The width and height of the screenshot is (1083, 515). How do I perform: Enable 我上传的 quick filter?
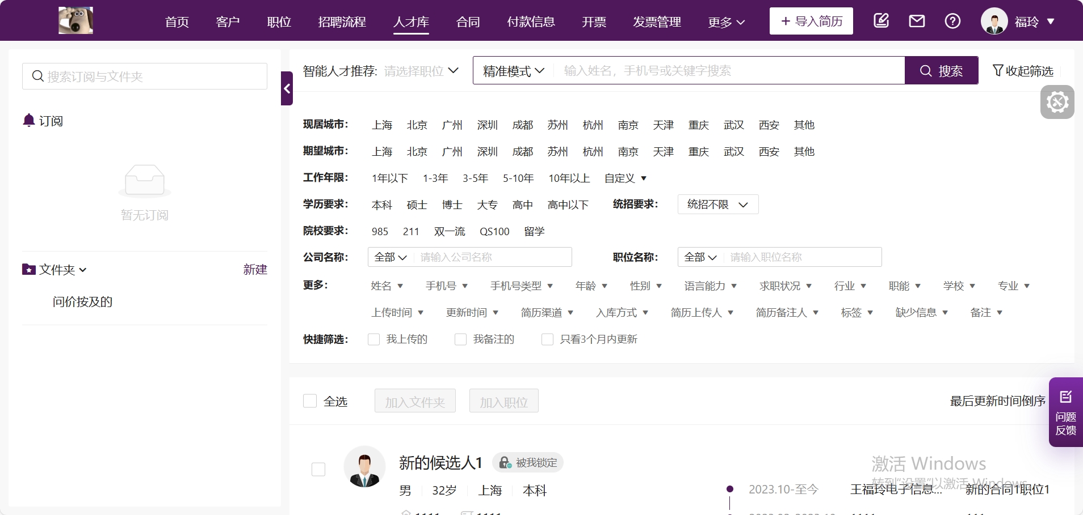pos(373,339)
